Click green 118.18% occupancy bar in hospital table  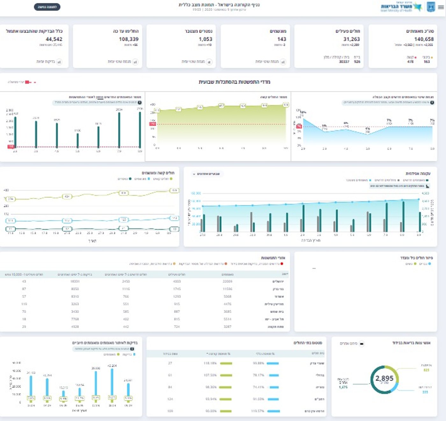pos(226,363)
